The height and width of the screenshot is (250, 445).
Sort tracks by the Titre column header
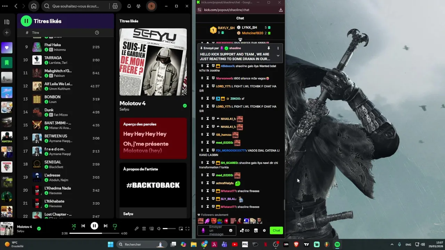[x=35, y=33]
